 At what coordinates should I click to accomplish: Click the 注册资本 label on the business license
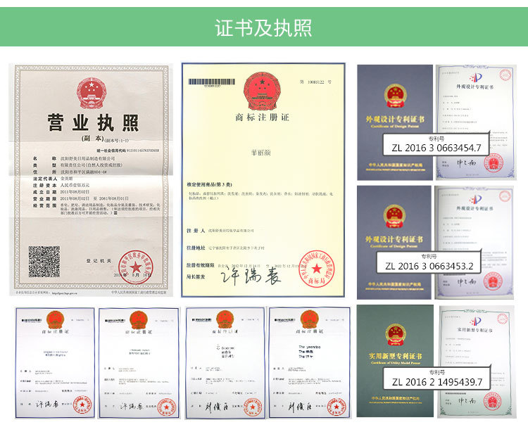point(45,186)
